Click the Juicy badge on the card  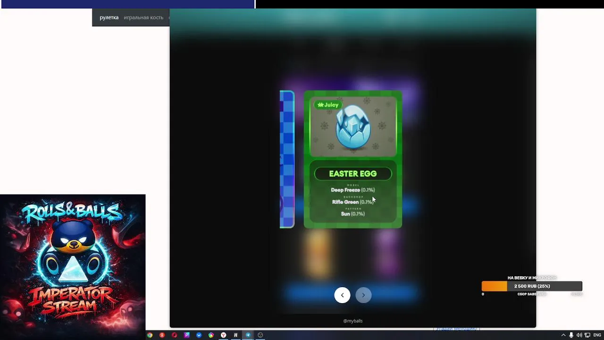328,105
